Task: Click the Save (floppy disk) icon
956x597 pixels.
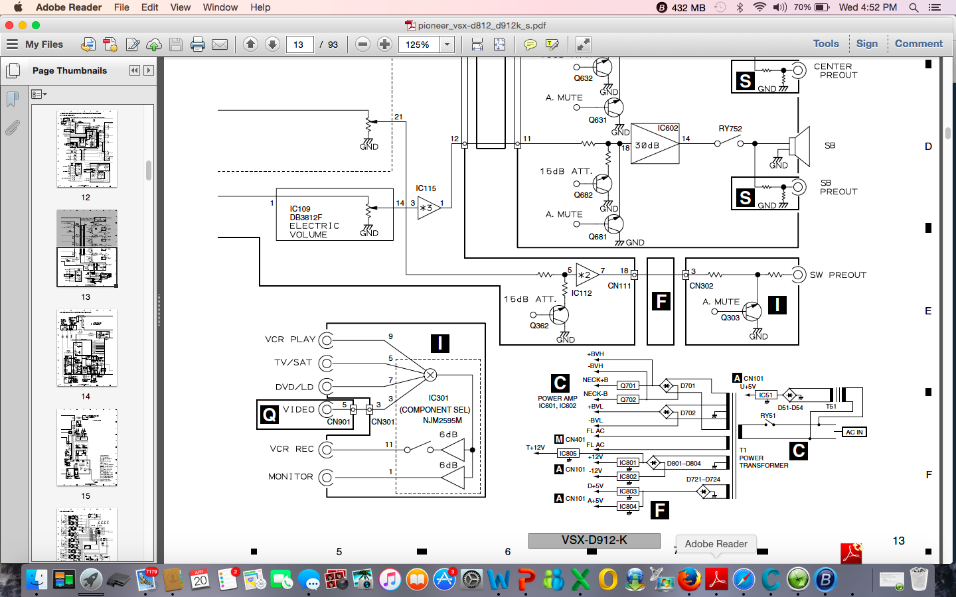Action: [176, 44]
